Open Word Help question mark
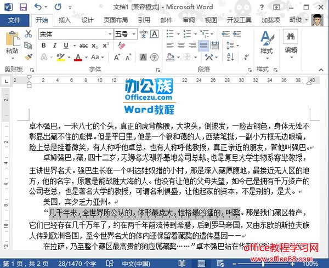329x268 pixels. coord(262,7)
